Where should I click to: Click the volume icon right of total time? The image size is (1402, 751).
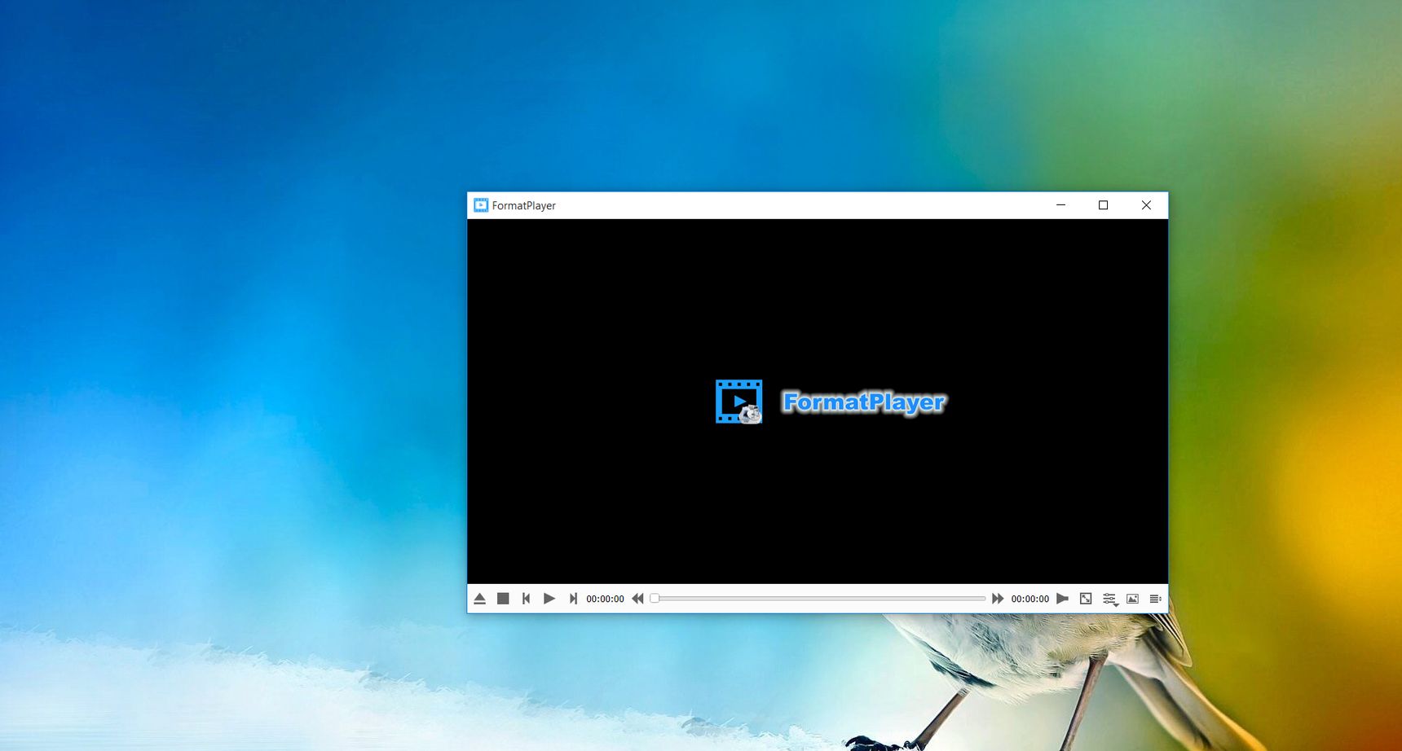click(x=1062, y=599)
